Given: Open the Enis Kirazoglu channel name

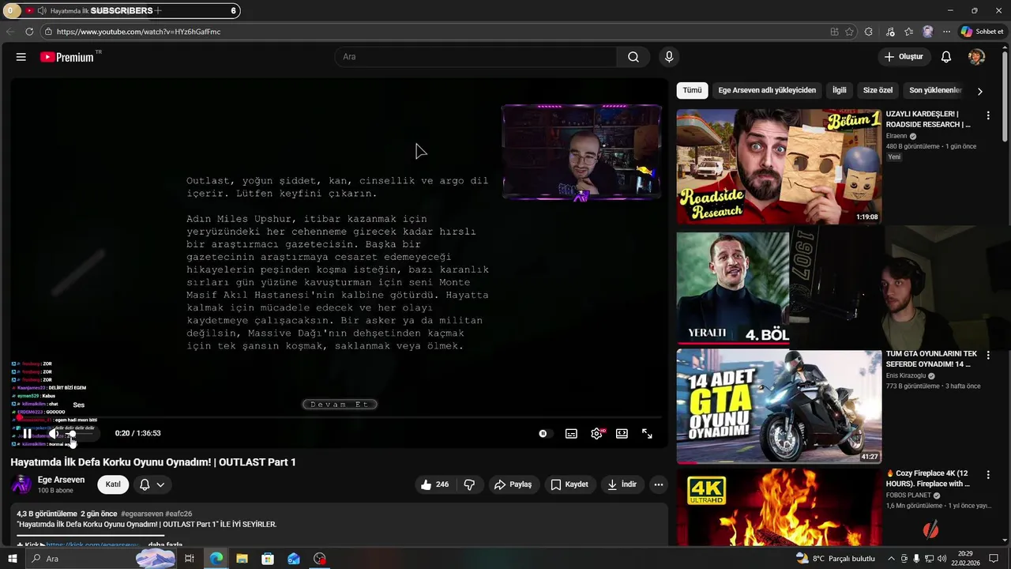Looking at the screenshot, I should [x=906, y=376].
